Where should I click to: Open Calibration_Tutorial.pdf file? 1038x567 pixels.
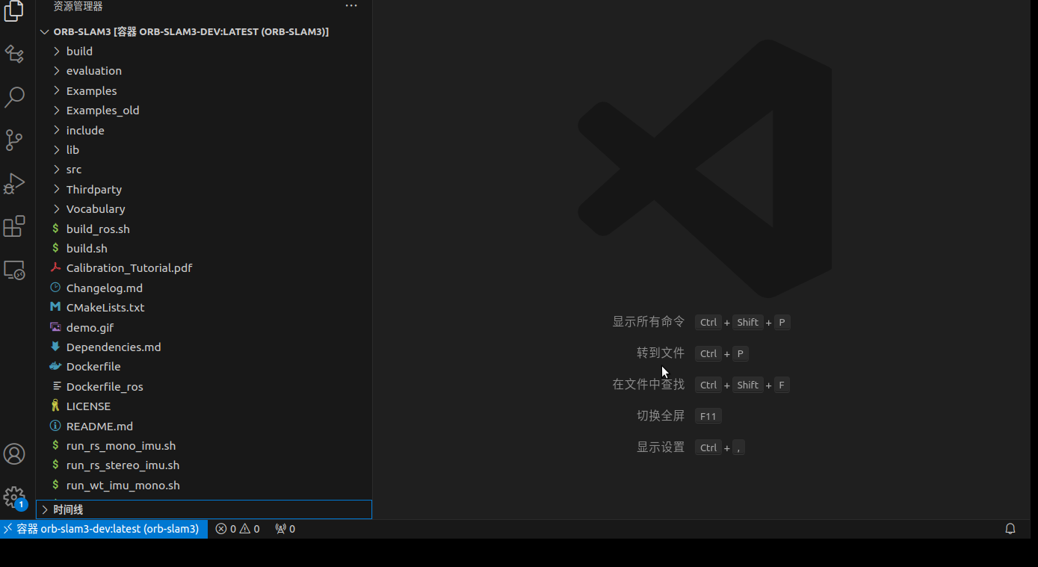tap(204, 268)
